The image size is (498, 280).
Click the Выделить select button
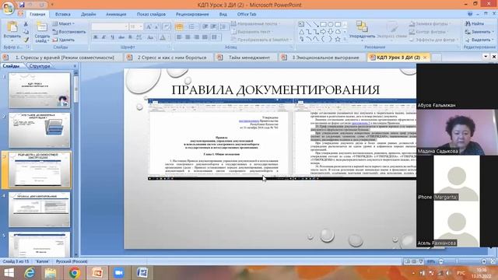479,40
